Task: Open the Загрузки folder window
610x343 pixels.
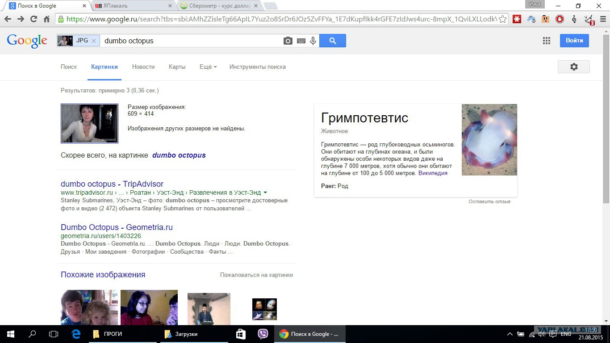Action: pos(194,334)
